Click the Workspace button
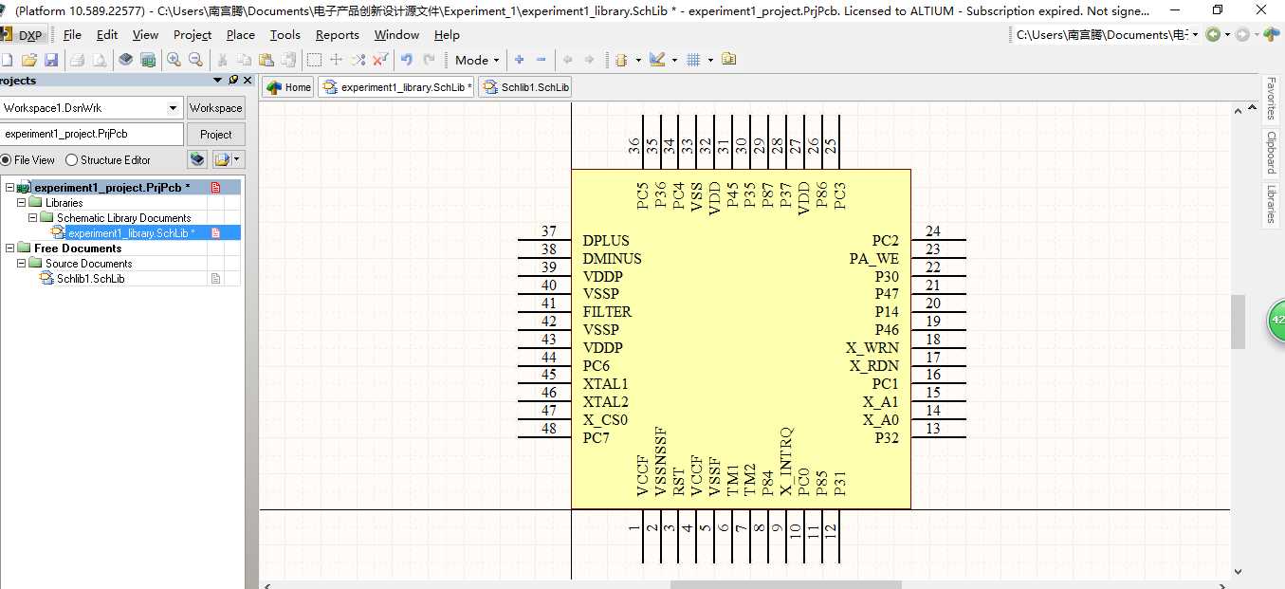Screen dimensions: 1285x589 coord(216,108)
